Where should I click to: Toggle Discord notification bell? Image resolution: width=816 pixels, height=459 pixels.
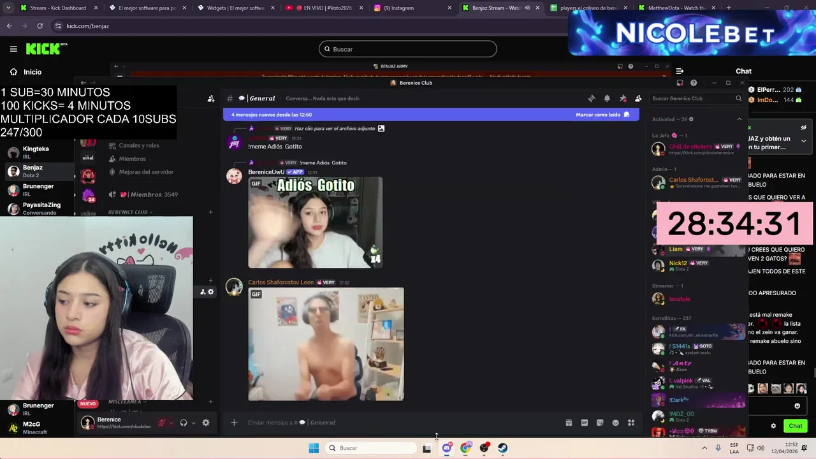point(607,98)
